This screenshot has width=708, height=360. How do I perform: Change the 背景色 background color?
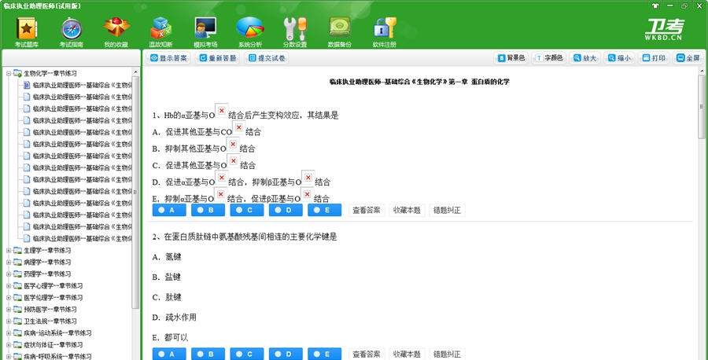(511, 57)
